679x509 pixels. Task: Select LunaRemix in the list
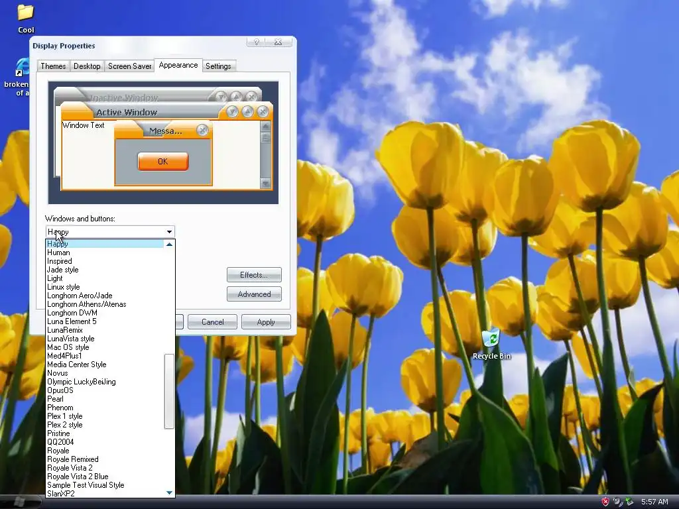coord(105,330)
